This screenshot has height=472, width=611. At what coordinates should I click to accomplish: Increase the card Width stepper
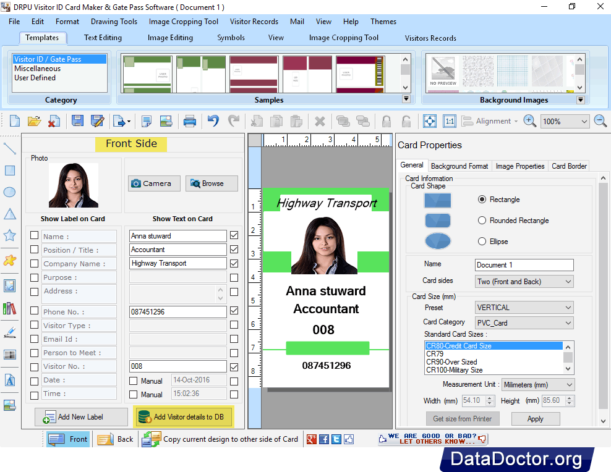point(490,398)
